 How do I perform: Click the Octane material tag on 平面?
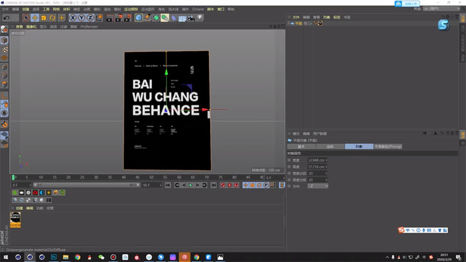click(320, 23)
